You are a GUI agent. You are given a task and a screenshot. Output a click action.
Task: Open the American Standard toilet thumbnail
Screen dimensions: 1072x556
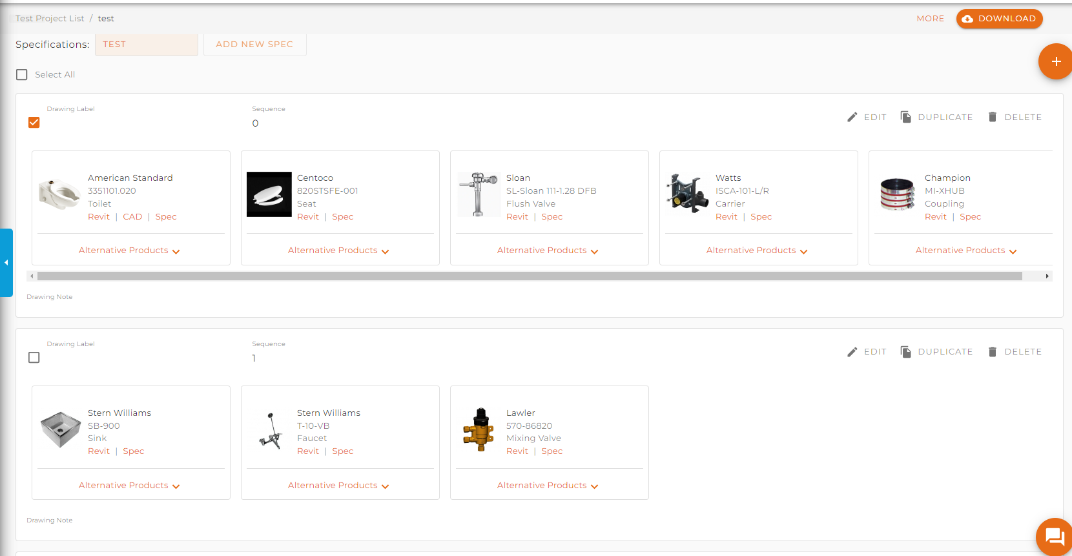click(59, 194)
